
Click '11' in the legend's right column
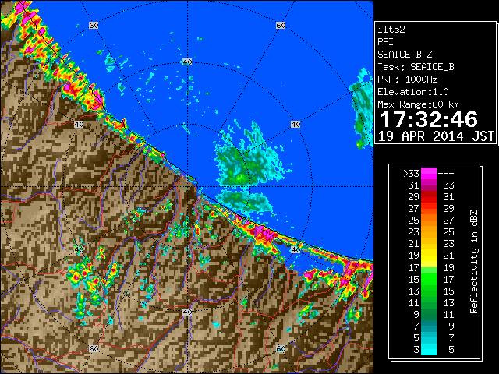[449, 315]
